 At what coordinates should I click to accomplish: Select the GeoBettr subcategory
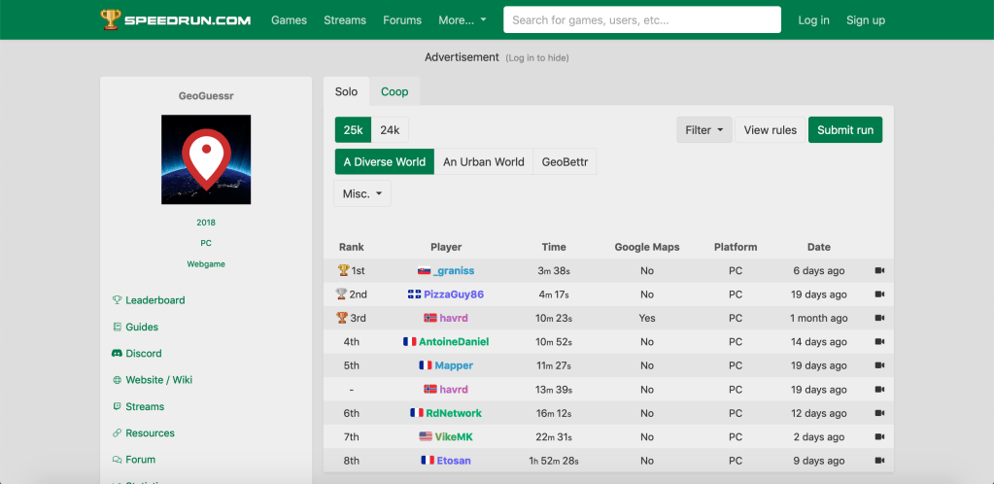(x=565, y=162)
